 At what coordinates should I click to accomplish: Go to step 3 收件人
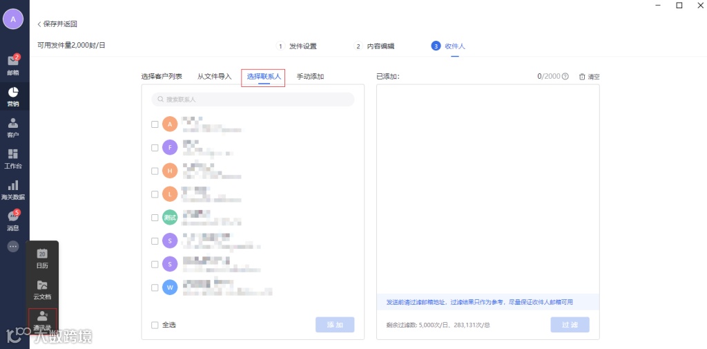(448, 46)
